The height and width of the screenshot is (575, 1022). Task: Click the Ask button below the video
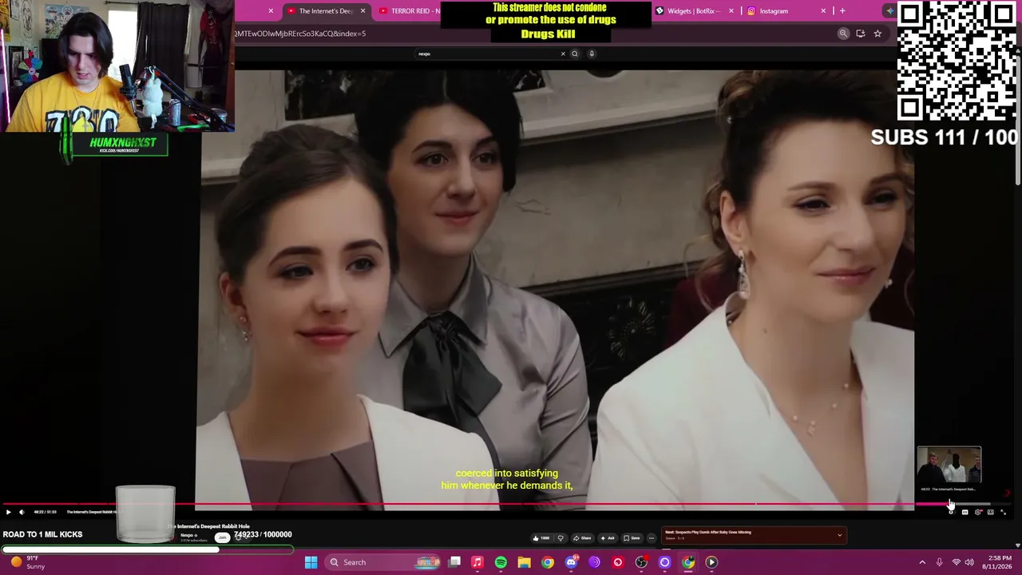click(x=608, y=537)
